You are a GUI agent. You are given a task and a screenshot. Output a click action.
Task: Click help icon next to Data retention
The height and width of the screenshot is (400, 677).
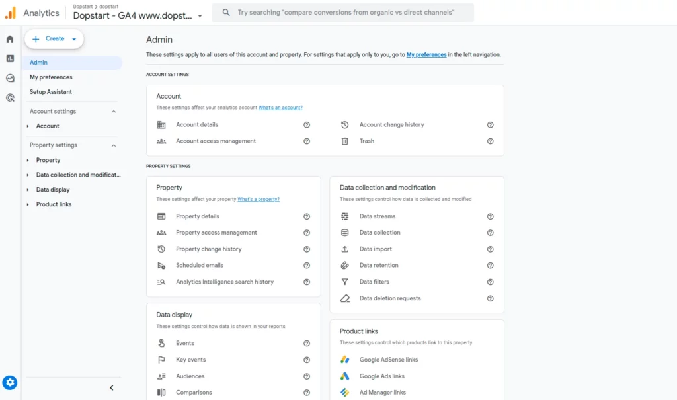tap(490, 266)
